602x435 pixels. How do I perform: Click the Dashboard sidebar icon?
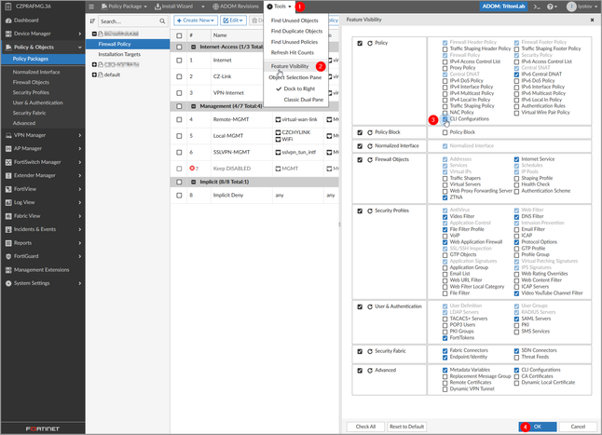[x=8, y=20]
